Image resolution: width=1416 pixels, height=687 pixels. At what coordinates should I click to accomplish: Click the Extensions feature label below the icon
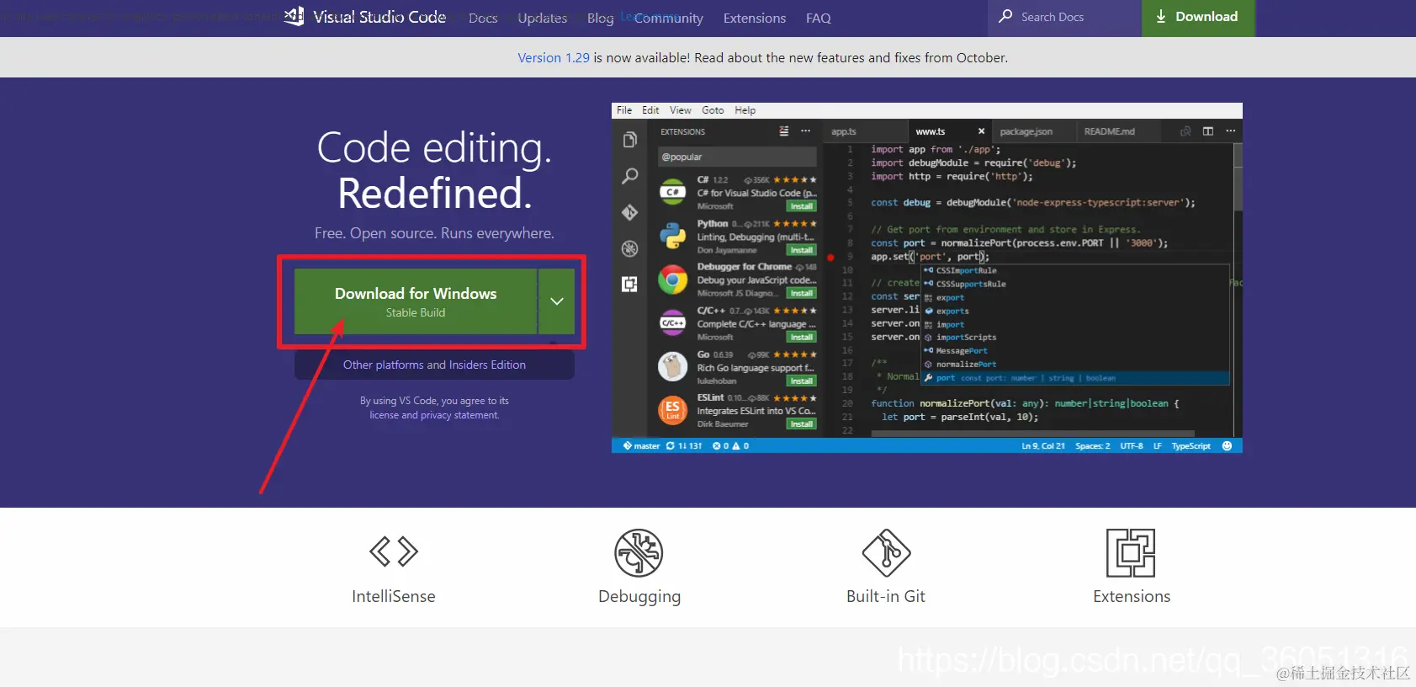coord(1132,596)
